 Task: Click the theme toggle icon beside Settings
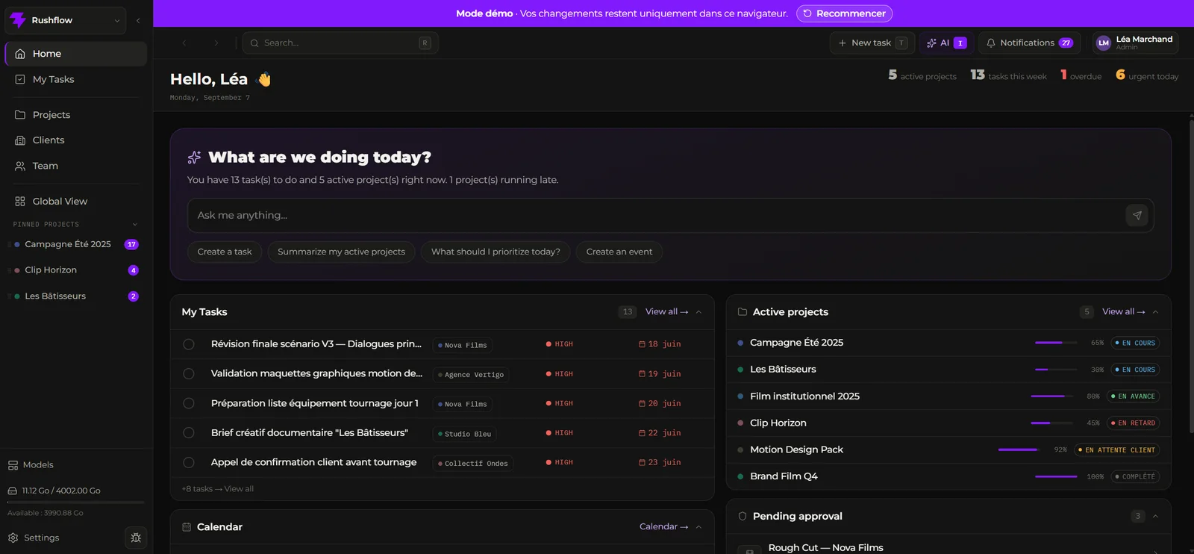136,538
